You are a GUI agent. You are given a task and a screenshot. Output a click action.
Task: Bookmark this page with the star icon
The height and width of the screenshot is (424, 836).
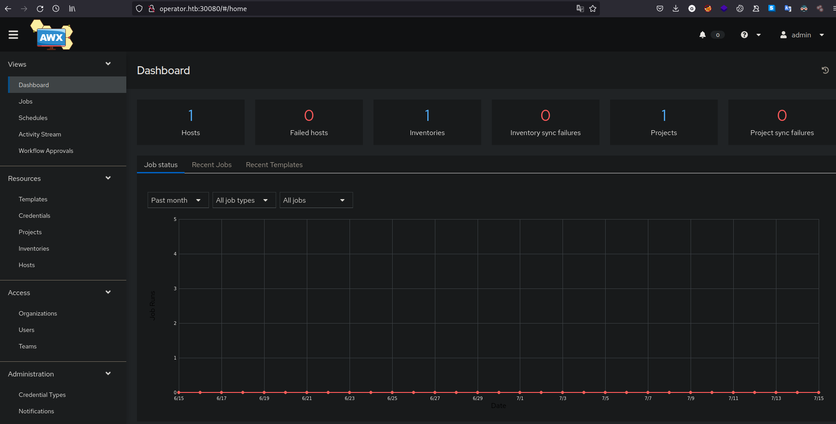click(593, 8)
